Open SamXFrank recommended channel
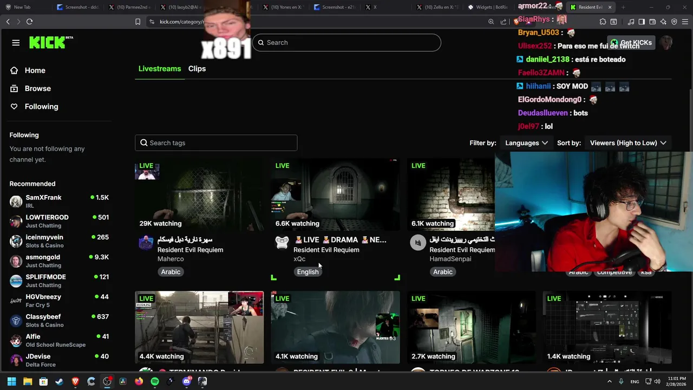The height and width of the screenshot is (390, 693). [59, 201]
